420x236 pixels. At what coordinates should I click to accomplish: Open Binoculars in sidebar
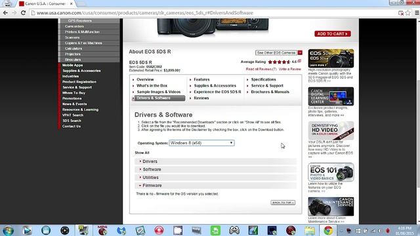73,60
